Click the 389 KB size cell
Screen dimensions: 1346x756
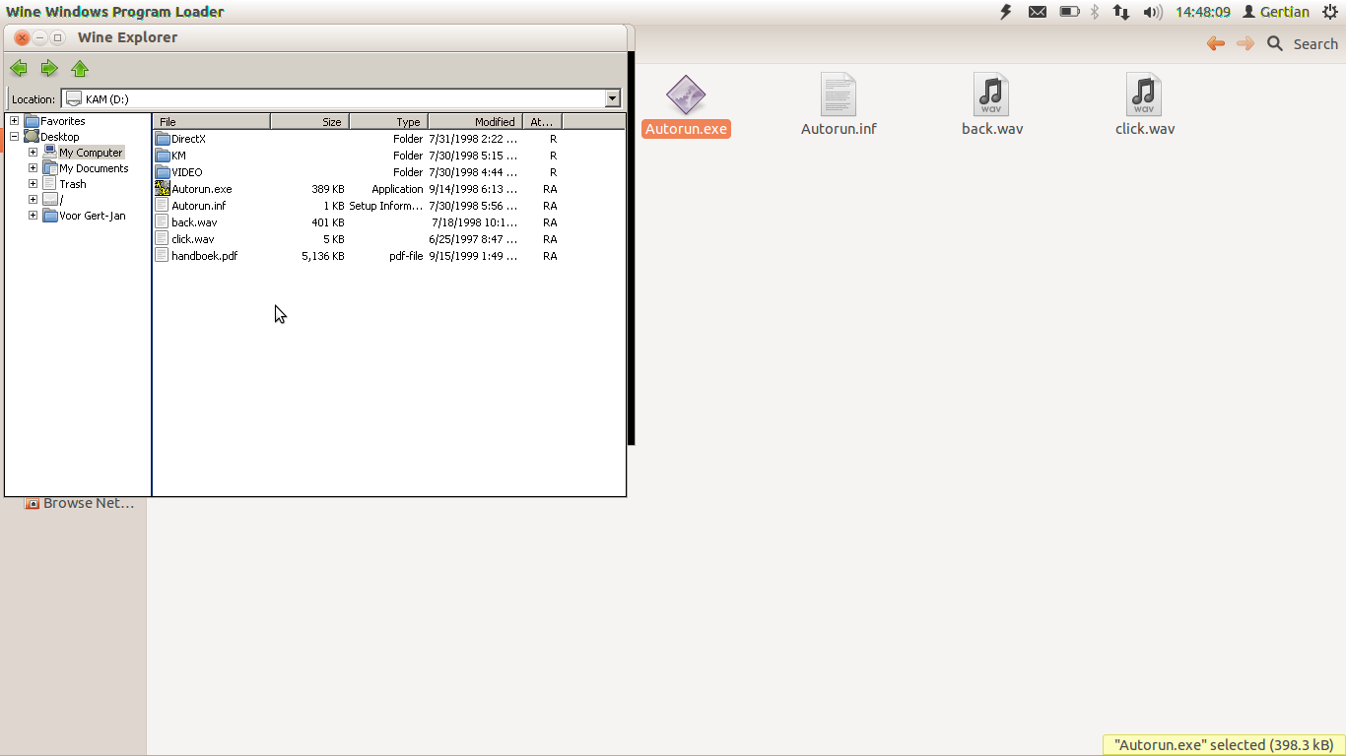coord(328,189)
